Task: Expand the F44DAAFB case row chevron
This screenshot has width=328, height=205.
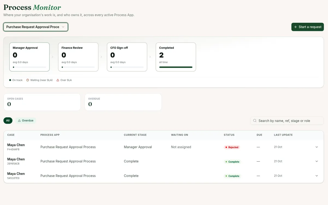Action: (x=317, y=147)
